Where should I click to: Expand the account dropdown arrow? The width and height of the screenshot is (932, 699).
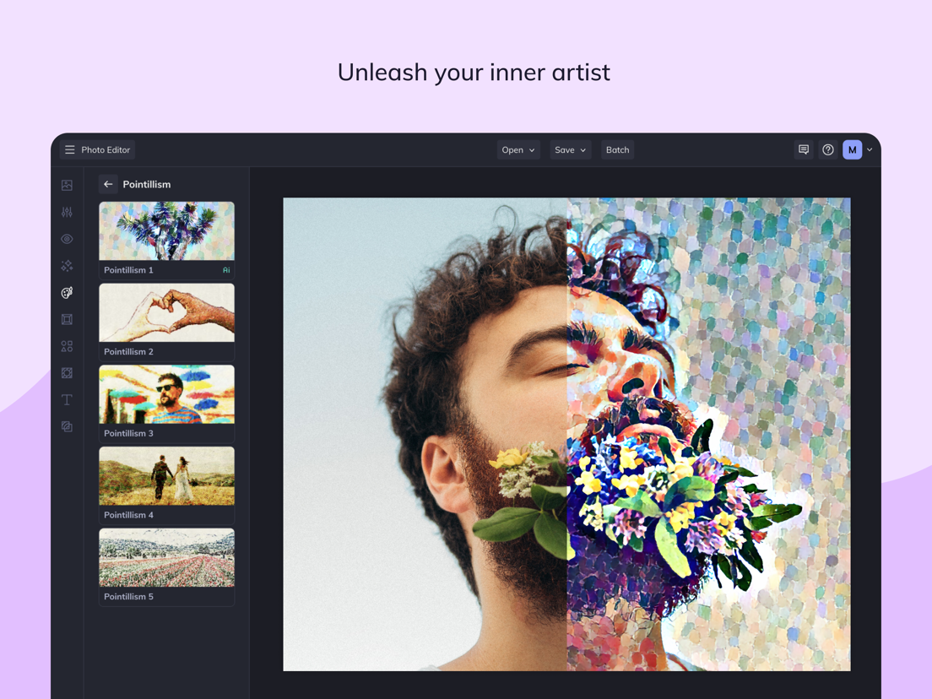click(x=870, y=149)
